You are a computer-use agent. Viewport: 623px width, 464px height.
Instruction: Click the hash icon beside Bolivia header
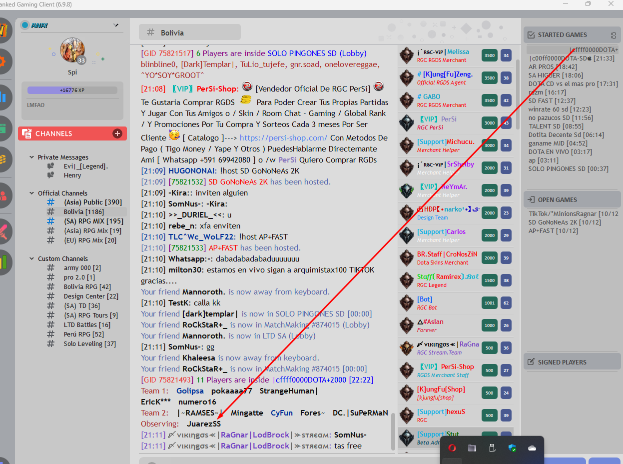point(150,32)
